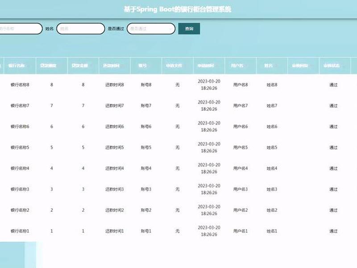Image resolution: width=357 pixels, height=268 pixels.
Task: Click the 用户名3 cell
Action: tap(241, 189)
